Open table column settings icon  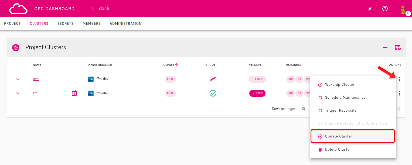398,47
